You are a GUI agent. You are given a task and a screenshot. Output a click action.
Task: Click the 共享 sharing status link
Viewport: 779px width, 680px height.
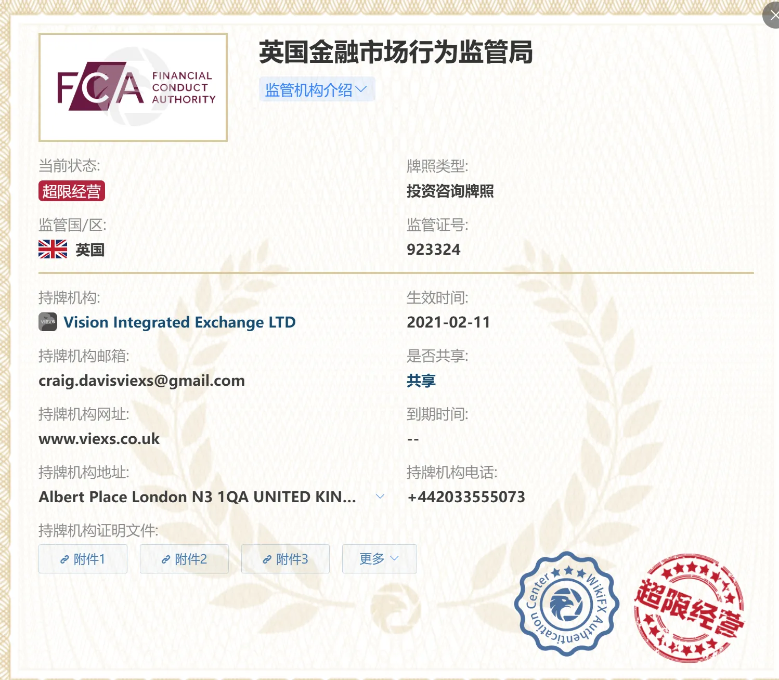421,381
